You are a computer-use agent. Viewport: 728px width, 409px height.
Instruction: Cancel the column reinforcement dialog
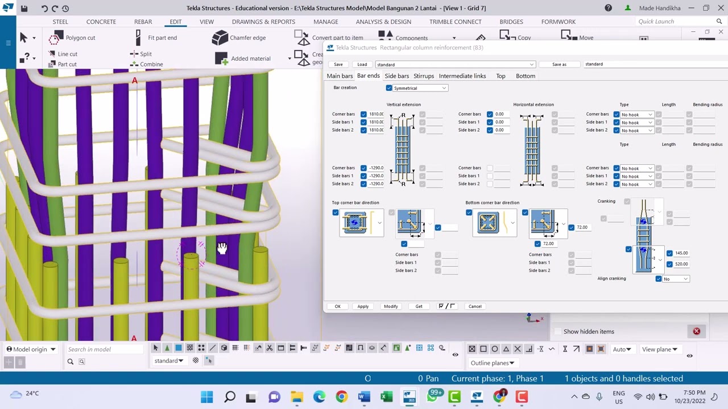(475, 306)
